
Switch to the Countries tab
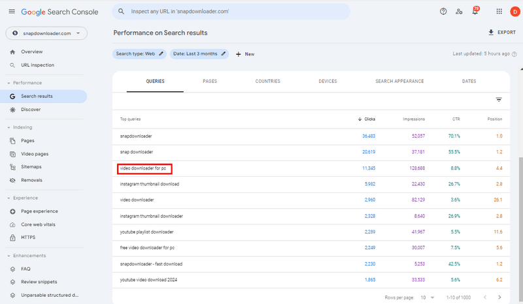[x=268, y=82]
